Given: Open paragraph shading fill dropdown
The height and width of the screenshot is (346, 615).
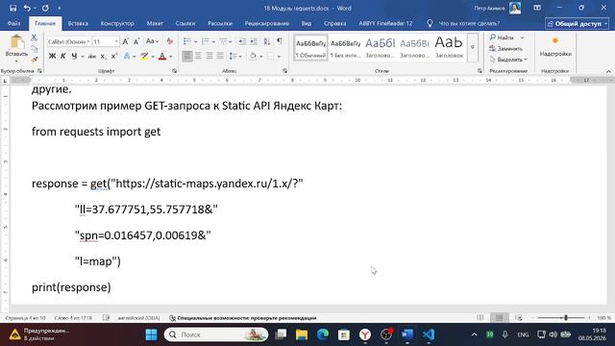Looking at the screenshot, I should (x=260, y=57).
